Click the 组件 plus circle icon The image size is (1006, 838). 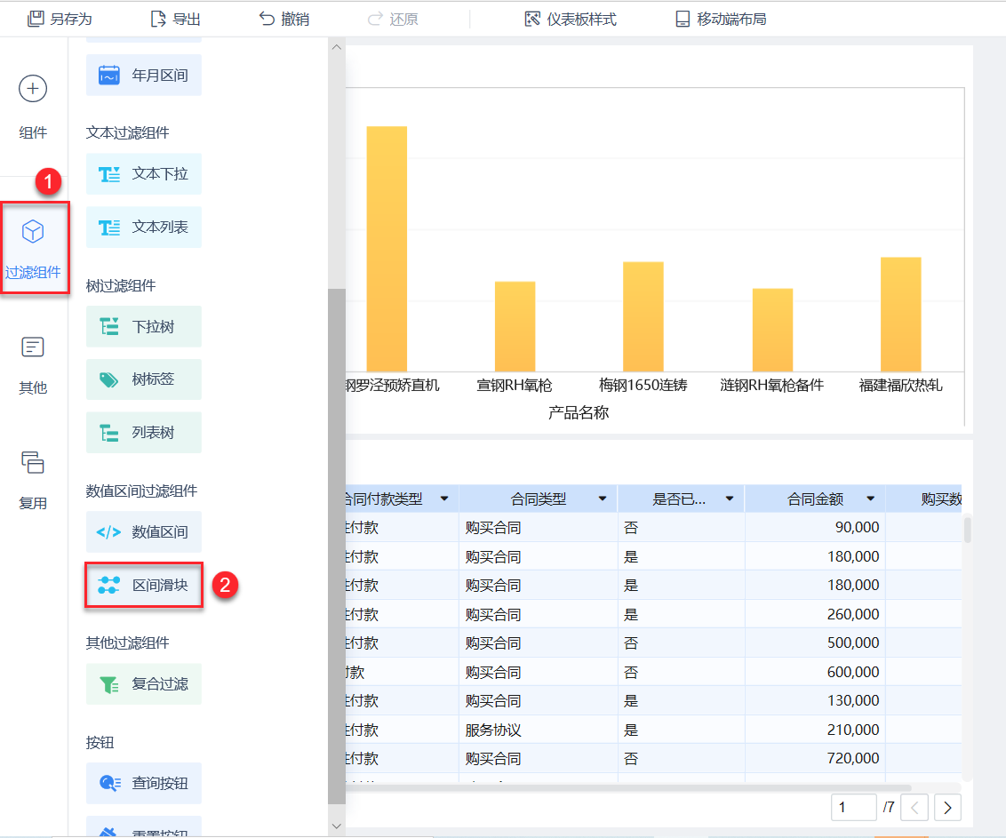pyautogui.click(x=33, y=89)
